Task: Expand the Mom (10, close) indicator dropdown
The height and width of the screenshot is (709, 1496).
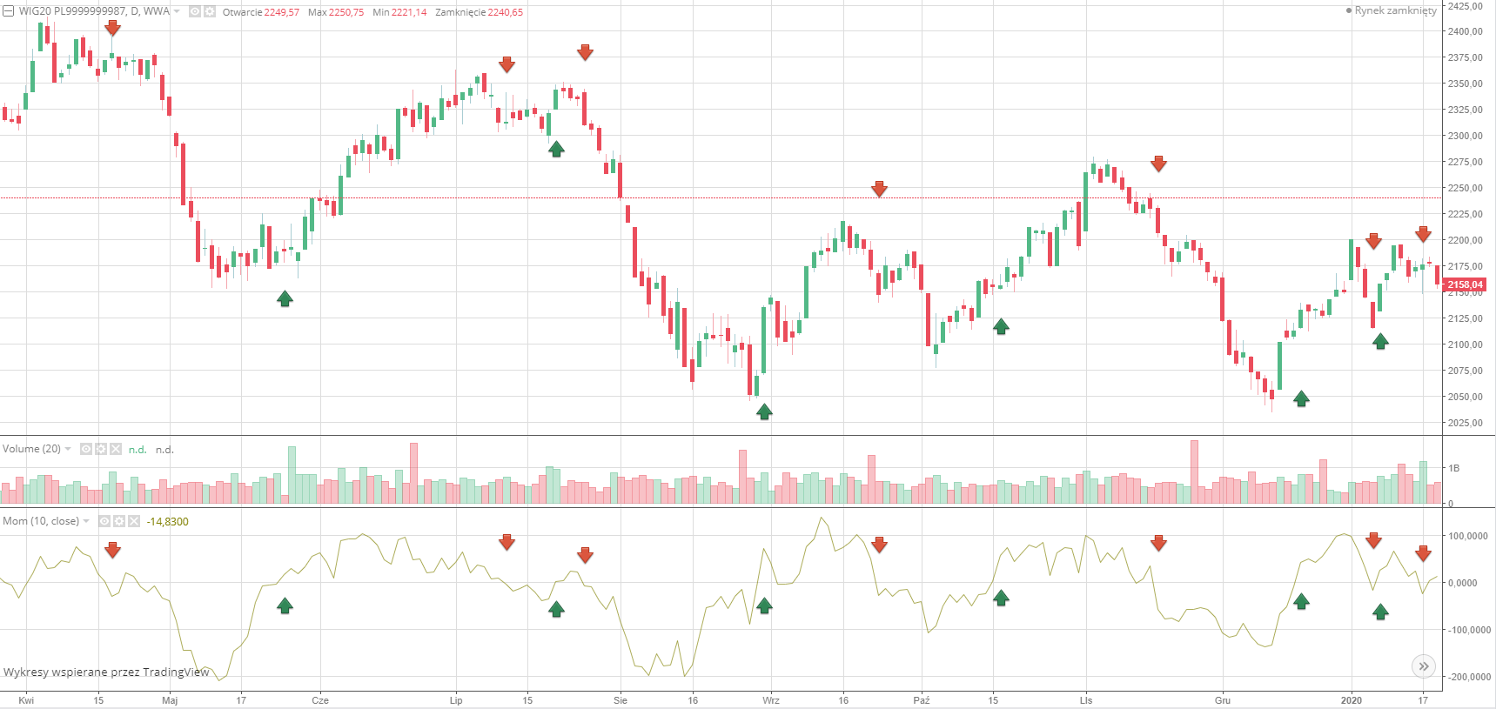Action: [x=86, y=522]
